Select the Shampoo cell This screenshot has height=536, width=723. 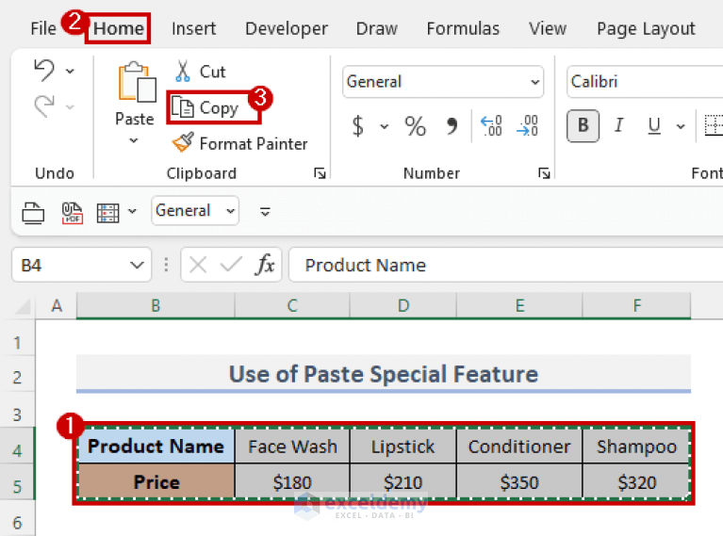point(637,447)
